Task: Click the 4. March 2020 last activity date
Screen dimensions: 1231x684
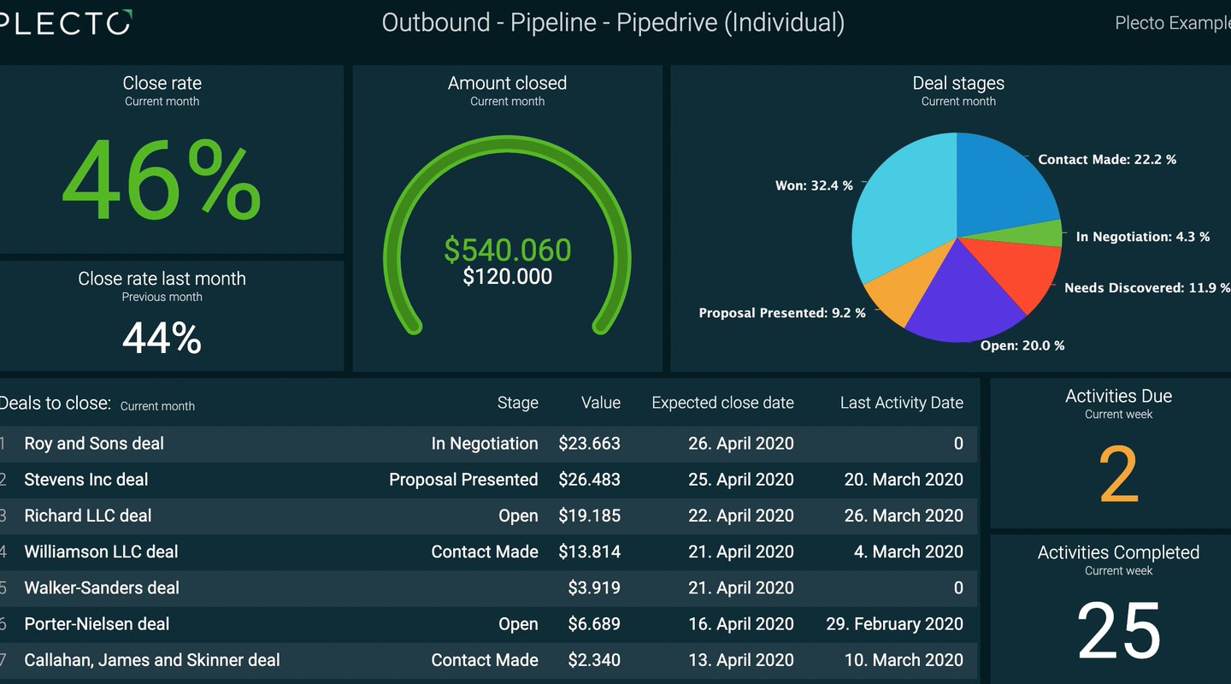Action: pos(909,551)
